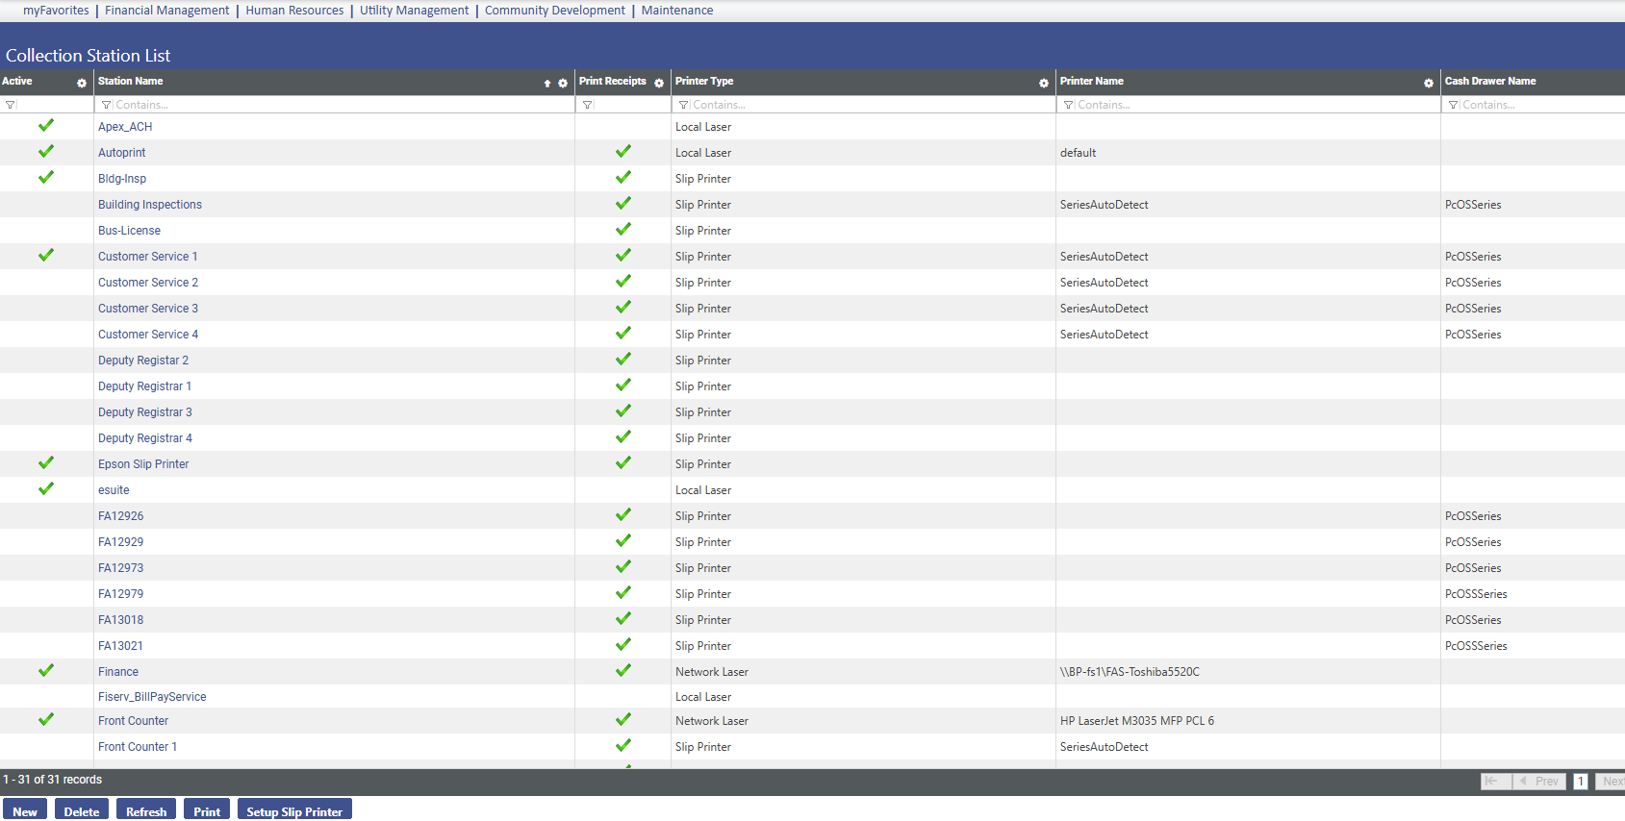This screenshot has height=821, width=1625.
Task: Click Printer Name filter funnel icon
Action: point(1069,105)
